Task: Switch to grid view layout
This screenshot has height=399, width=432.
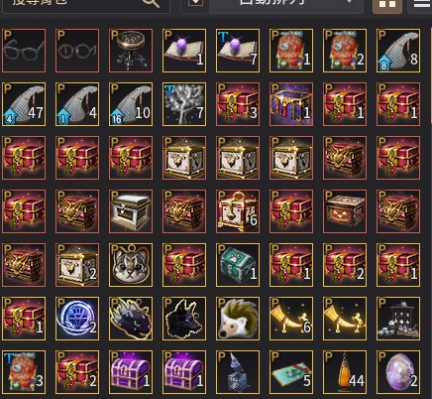Action: pos(387,5)
